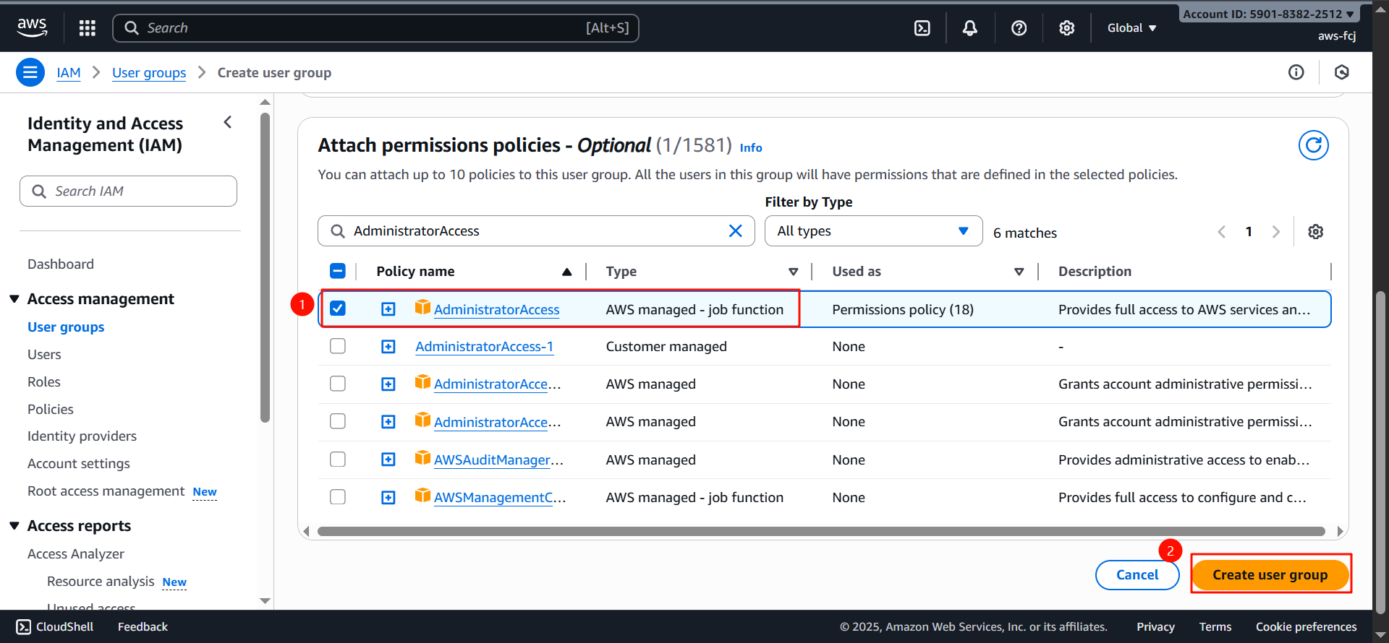Open the Type column filter arrow
The image size is (1389, 643).
pyautogui.click(x=794, y=272)
